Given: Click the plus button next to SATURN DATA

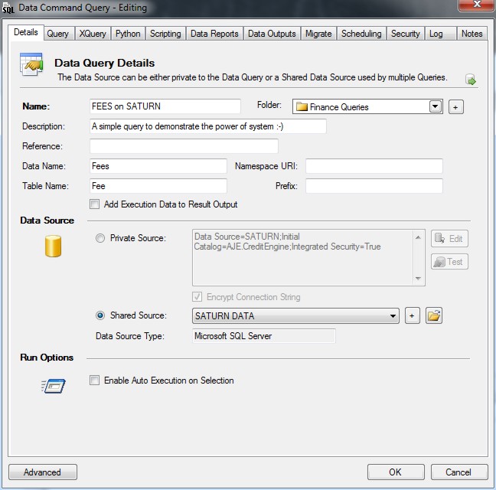Looking at the screenshot, I should [412, 315].
